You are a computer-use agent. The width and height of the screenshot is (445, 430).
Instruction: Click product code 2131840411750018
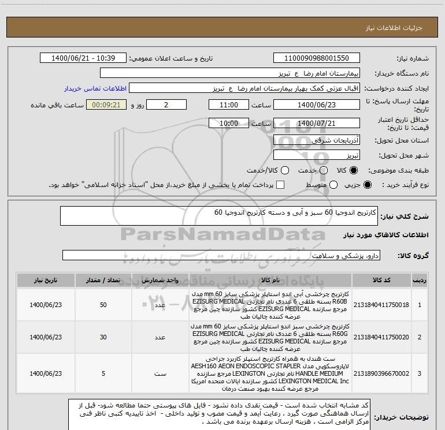(x=381, y=305)
